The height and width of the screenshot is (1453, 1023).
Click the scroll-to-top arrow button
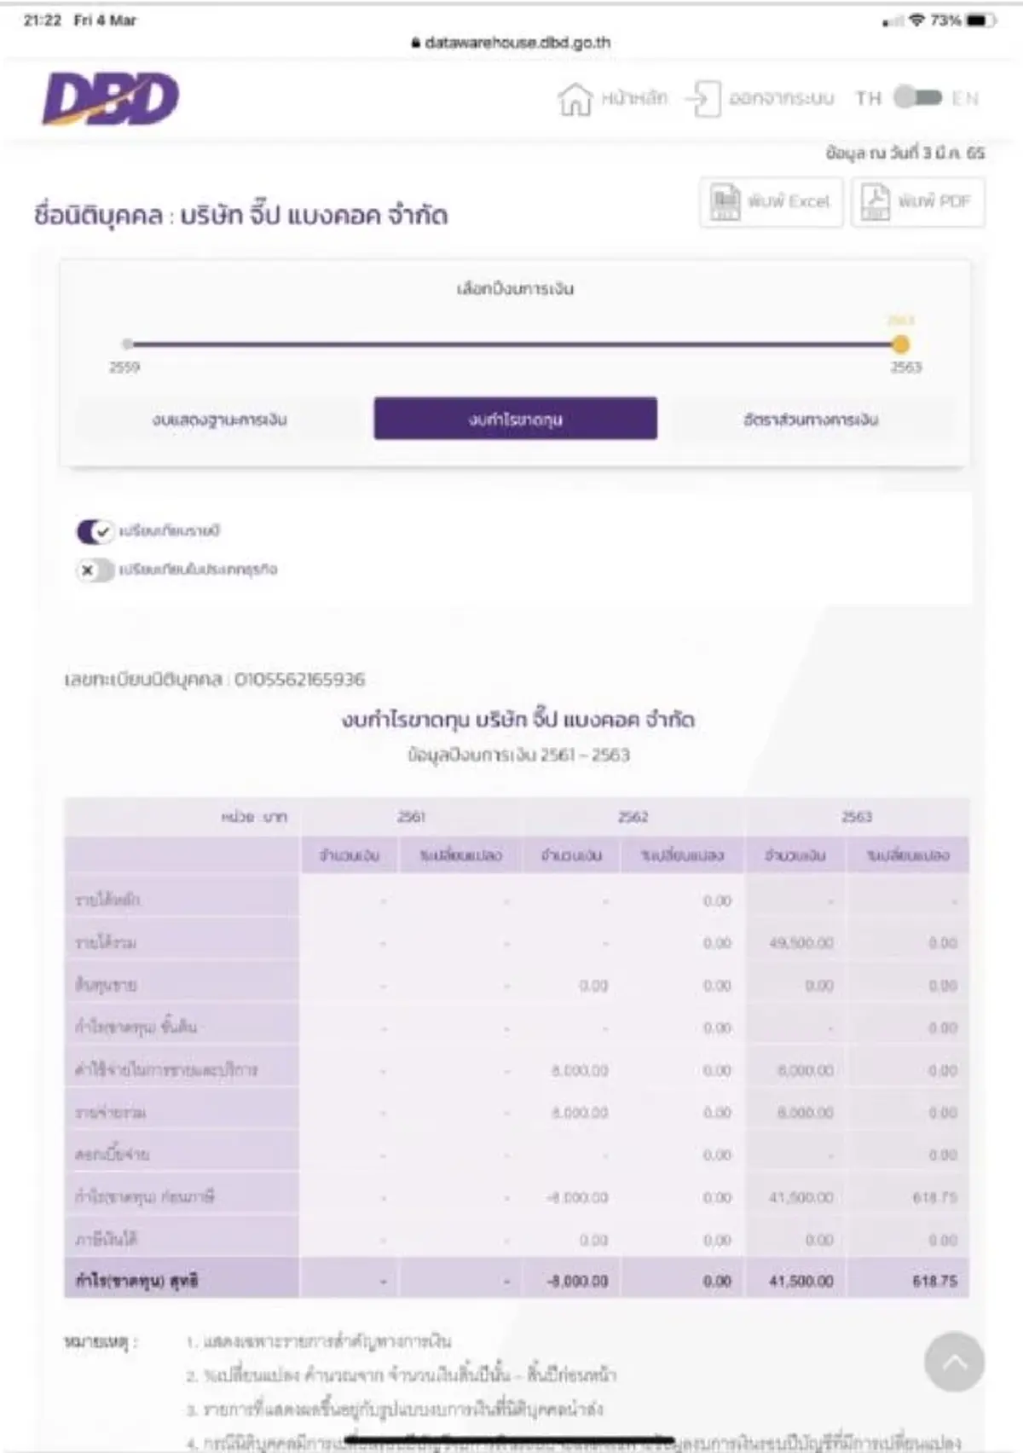954,1362
